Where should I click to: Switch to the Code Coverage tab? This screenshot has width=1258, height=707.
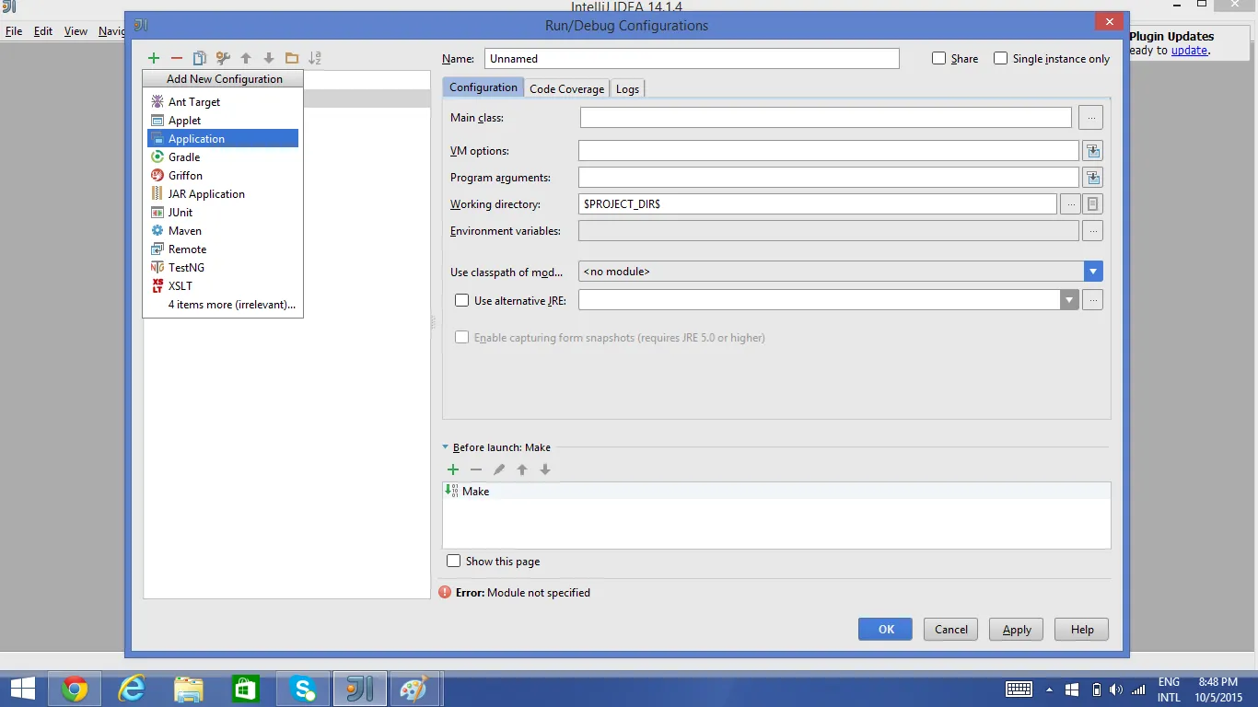click(566, 88)
